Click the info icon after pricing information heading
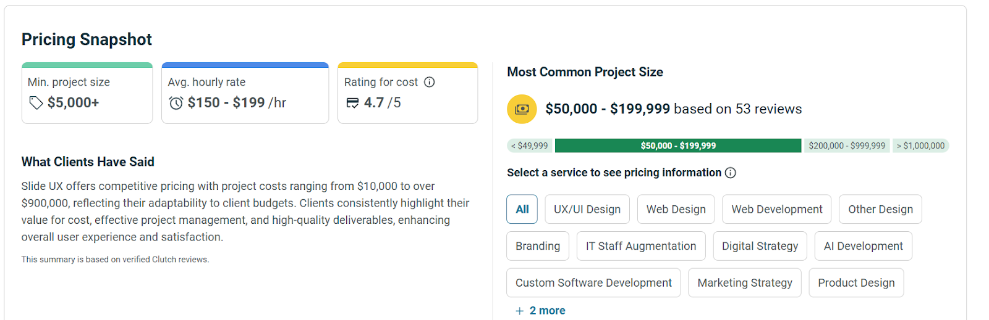 (x=731, y=173)
